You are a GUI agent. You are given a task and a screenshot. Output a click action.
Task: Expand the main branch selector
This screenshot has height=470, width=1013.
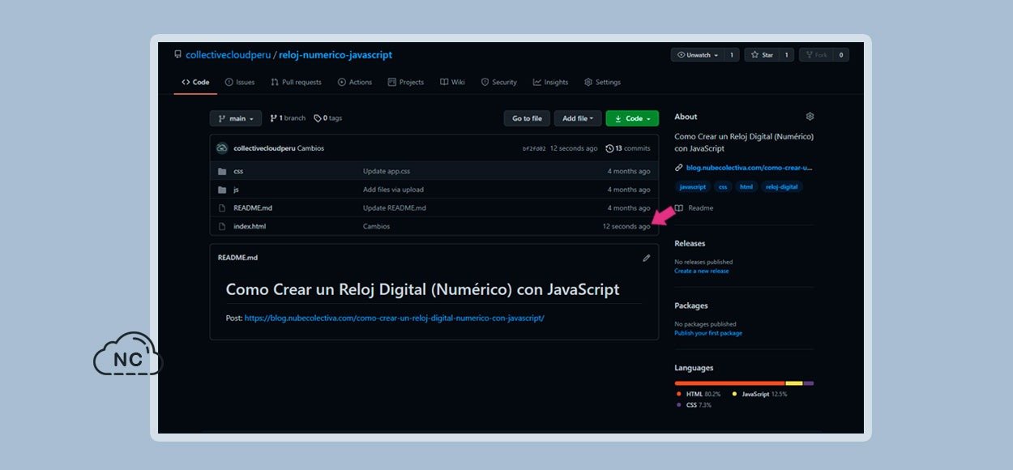click(236, 118)
